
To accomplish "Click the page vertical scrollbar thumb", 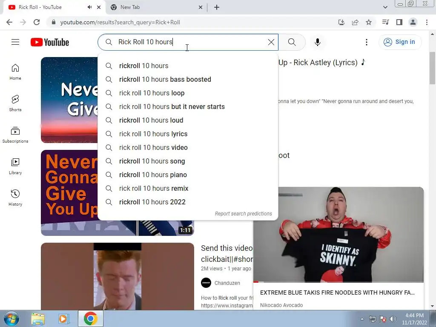I will [432, 68].
